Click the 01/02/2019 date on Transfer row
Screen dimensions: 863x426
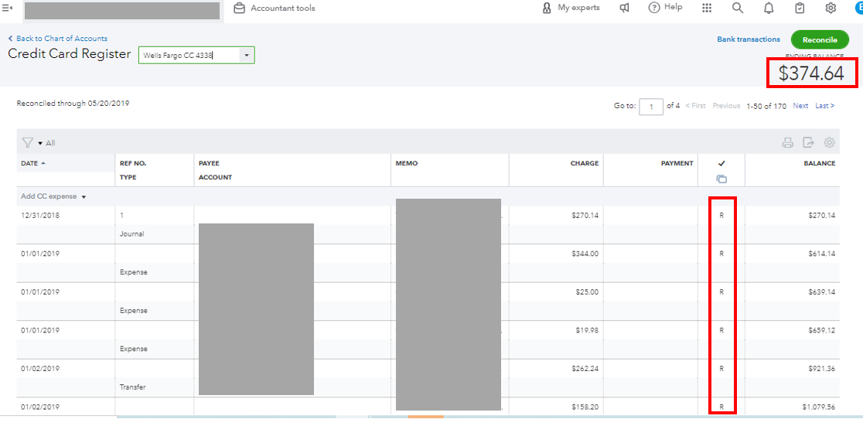pyautogui.click(x=40, y=369)
